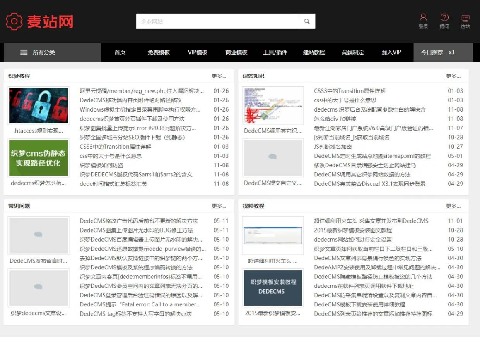Click the 提问 question mark icon
The width and height of the screenshot is (480, 337).
coord(444,17)
